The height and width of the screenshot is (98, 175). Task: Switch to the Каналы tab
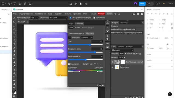tap(121, 47)
